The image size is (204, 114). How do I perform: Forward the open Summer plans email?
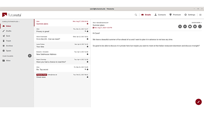point(185,26)
